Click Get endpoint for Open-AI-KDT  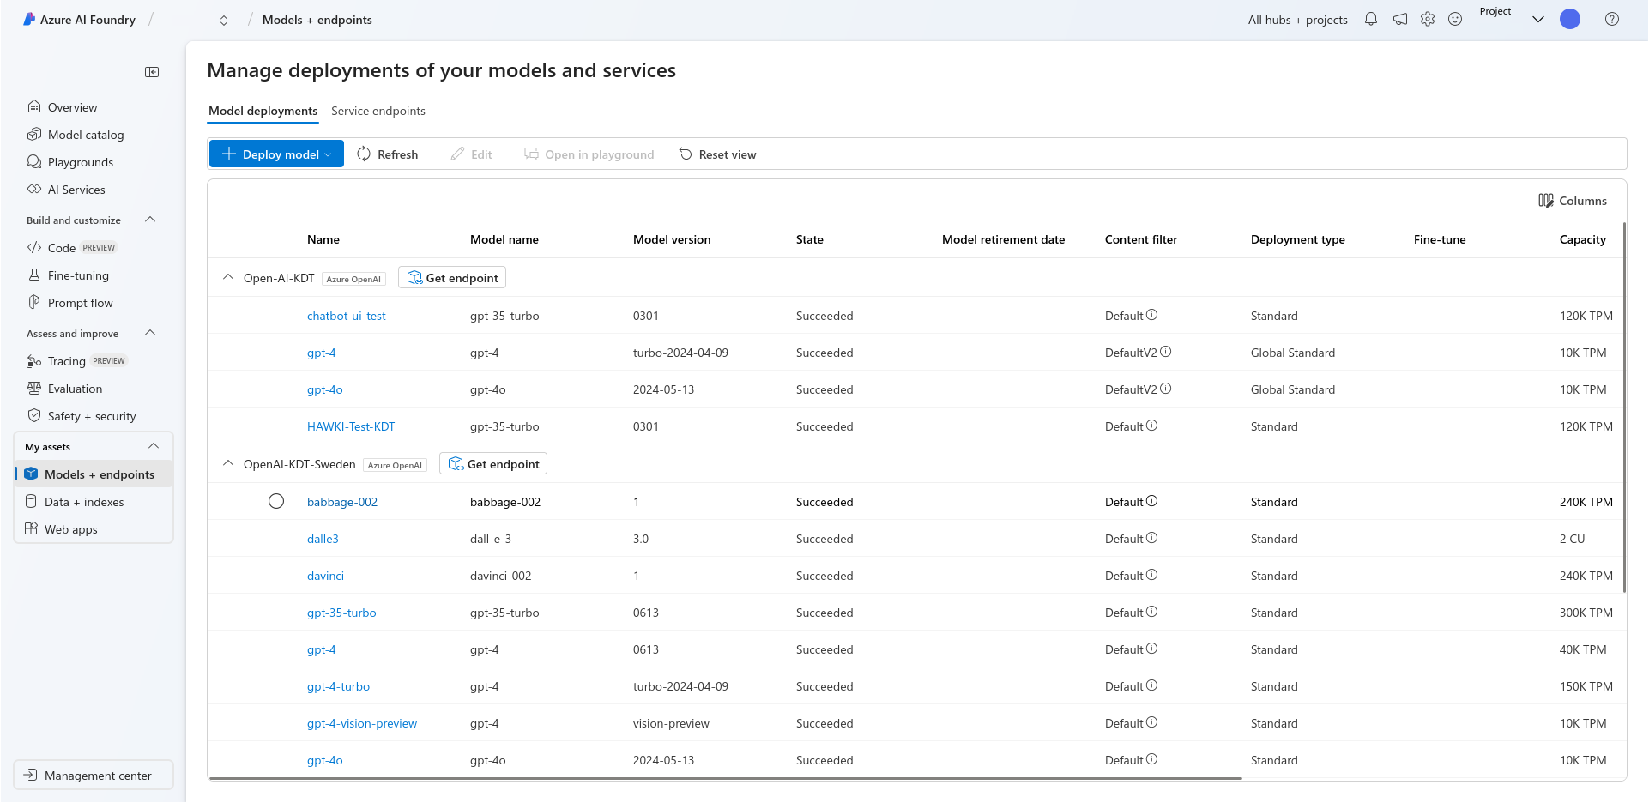452,278
